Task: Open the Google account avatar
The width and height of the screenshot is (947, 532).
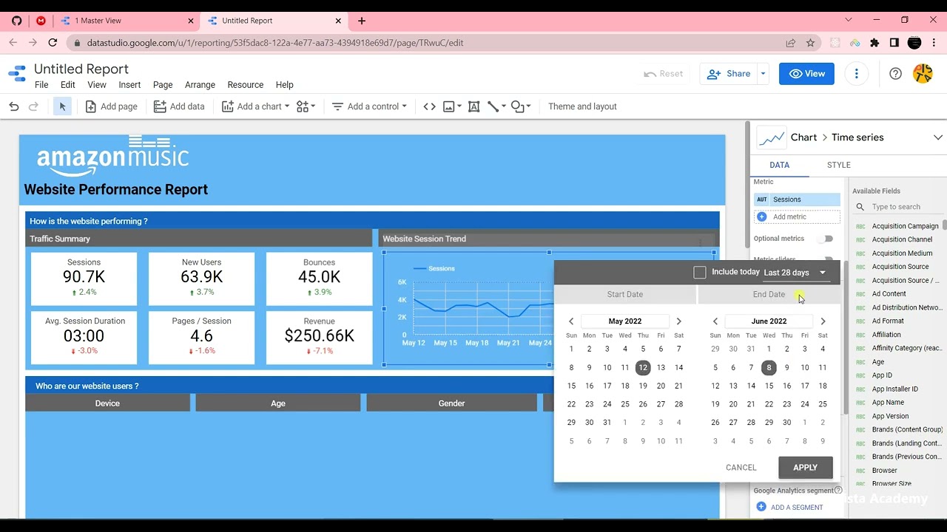Action: 923,73
